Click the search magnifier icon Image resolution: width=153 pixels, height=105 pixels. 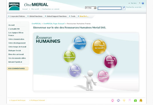[x=124, y=8]
